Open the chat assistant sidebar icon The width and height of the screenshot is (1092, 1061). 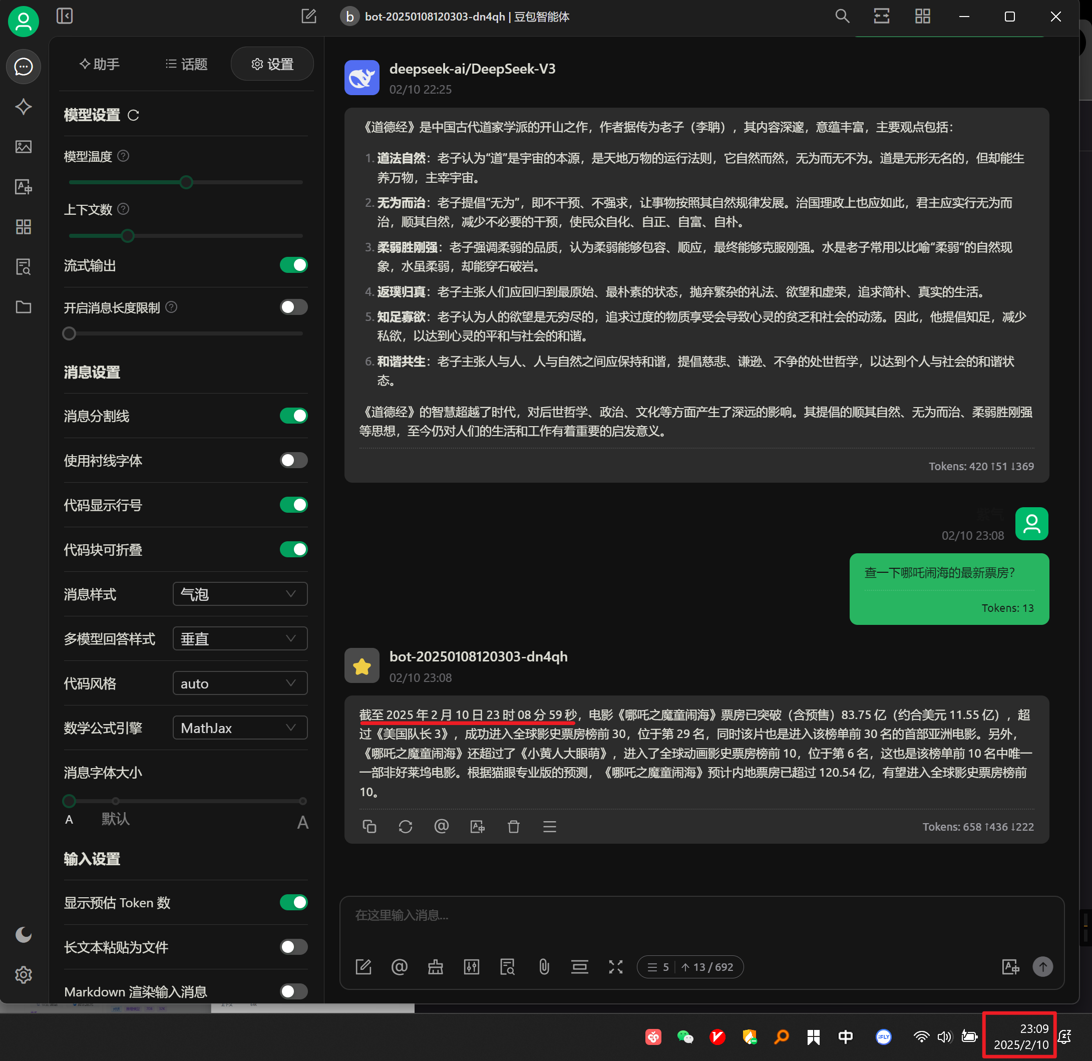[24, 67]
